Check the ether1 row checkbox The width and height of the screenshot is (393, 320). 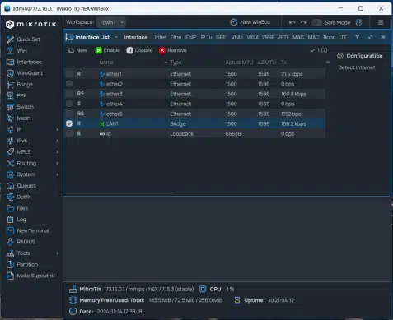pos(69,74)
